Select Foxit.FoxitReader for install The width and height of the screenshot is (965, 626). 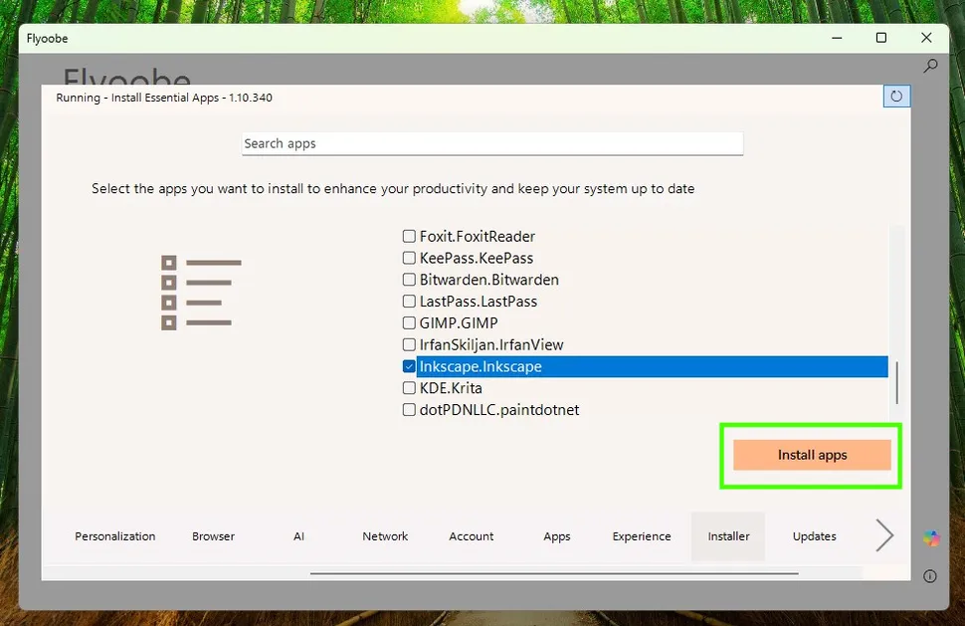(x=409, y=236)
